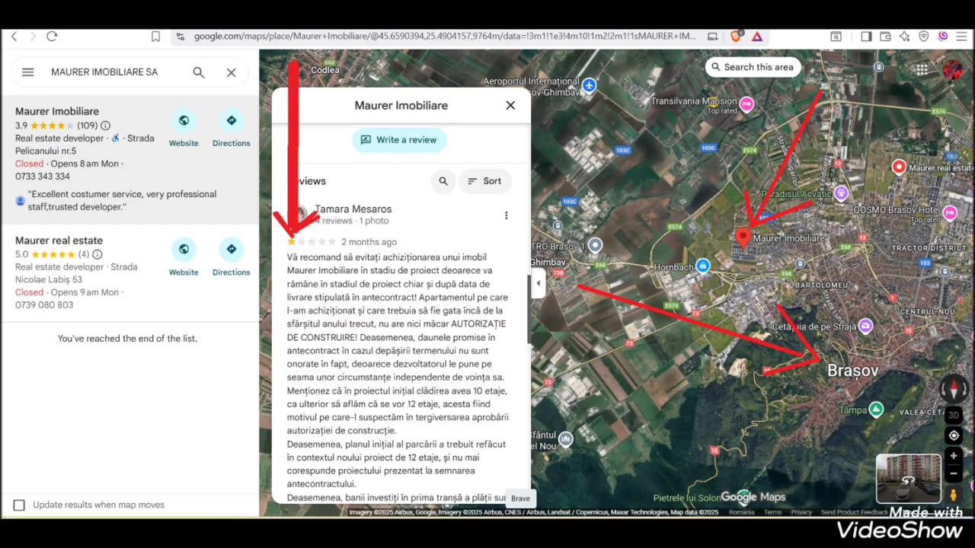Screen dimensions: 975x548
Task: Close the Maurer Imobiliare reviews panel
Action: [510, 106]
